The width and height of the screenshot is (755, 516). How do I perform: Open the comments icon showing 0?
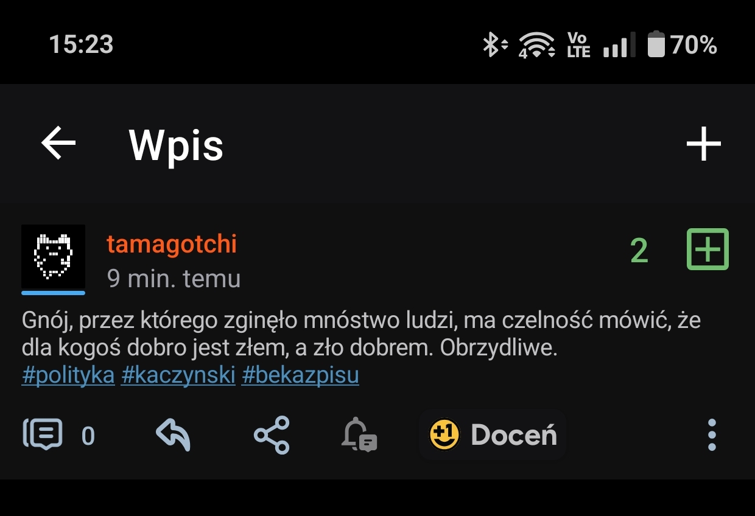pos(59,435)
